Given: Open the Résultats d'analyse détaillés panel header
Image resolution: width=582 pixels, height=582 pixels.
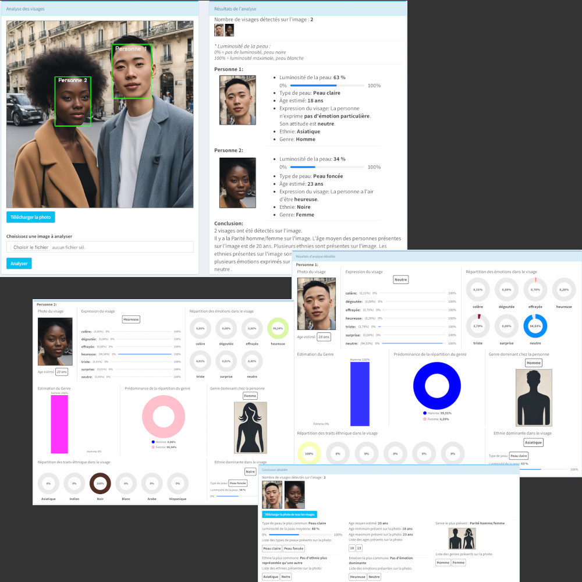Looking at the screenshot, I should [x=436, y=256].
